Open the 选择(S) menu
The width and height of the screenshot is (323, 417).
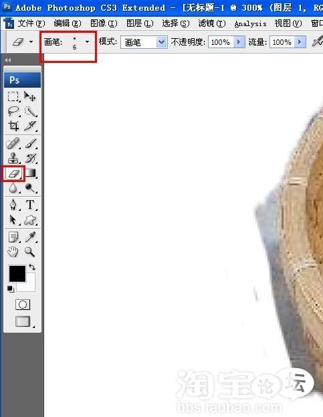[x=176, y=23]
